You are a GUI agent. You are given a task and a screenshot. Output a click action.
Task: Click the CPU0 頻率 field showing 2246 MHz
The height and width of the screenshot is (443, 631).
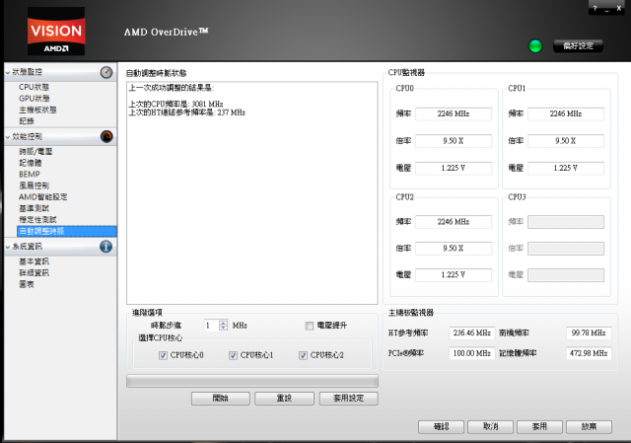coord(454,114)
